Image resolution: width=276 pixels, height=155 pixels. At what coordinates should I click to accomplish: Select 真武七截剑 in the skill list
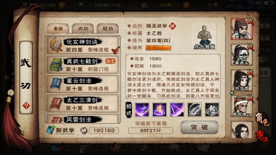coord(83,65)
